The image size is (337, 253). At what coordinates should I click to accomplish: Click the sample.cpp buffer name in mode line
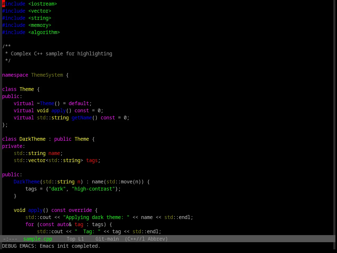click(38, 239)
